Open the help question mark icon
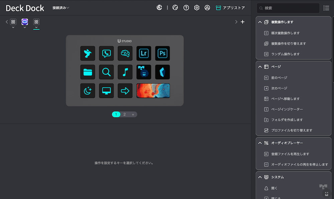 point(186,8)
